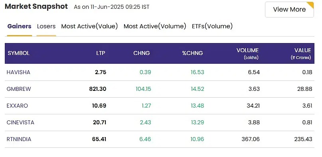Click the CHNG column header
The image size is (322, 157).
pyautogui.click(x=142, y=53)
